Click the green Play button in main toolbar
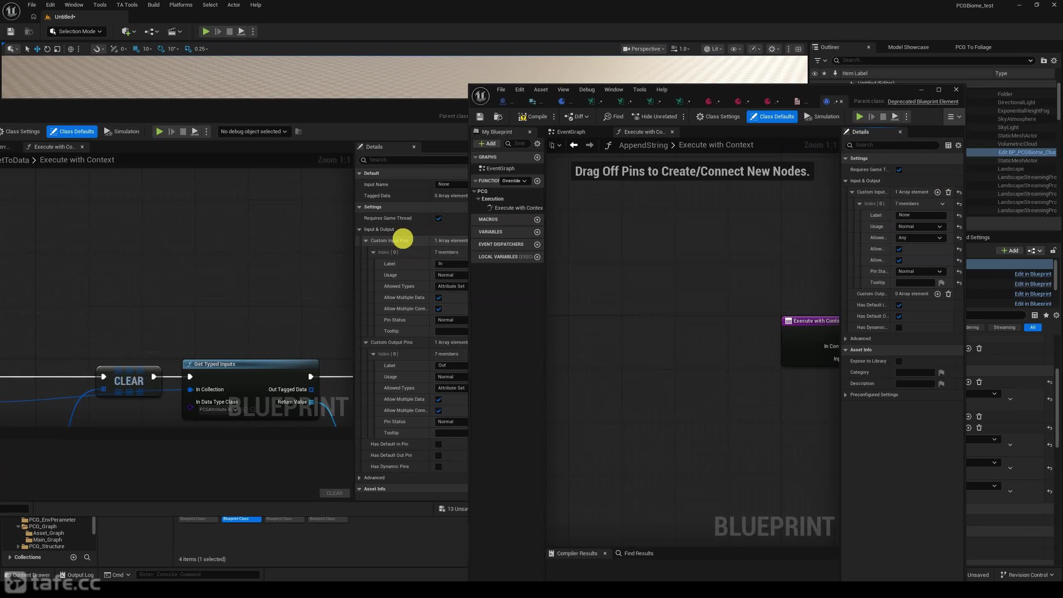 [x=206, y=32]
